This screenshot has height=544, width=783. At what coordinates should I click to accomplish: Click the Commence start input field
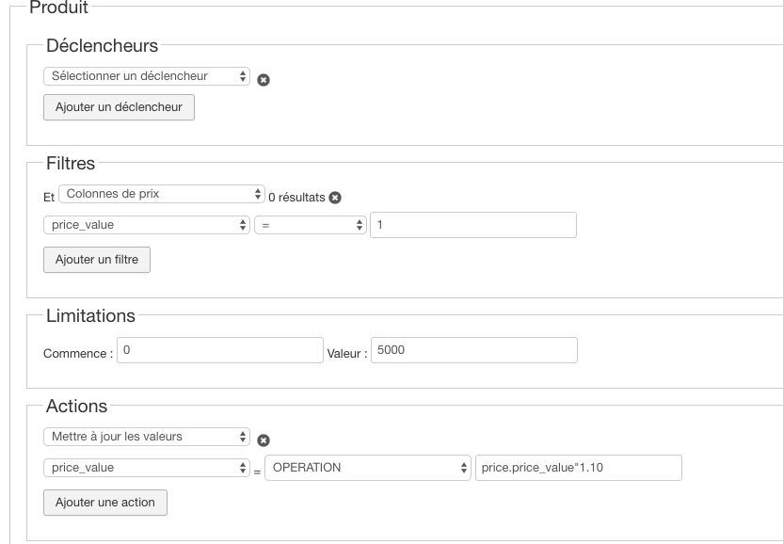(x=220, y=350)
